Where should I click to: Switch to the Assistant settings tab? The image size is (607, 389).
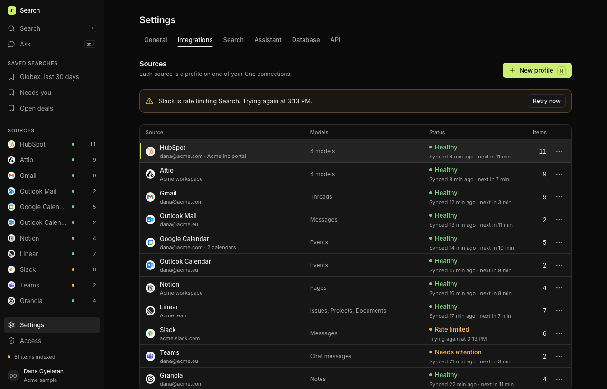(x=268, y=40)
